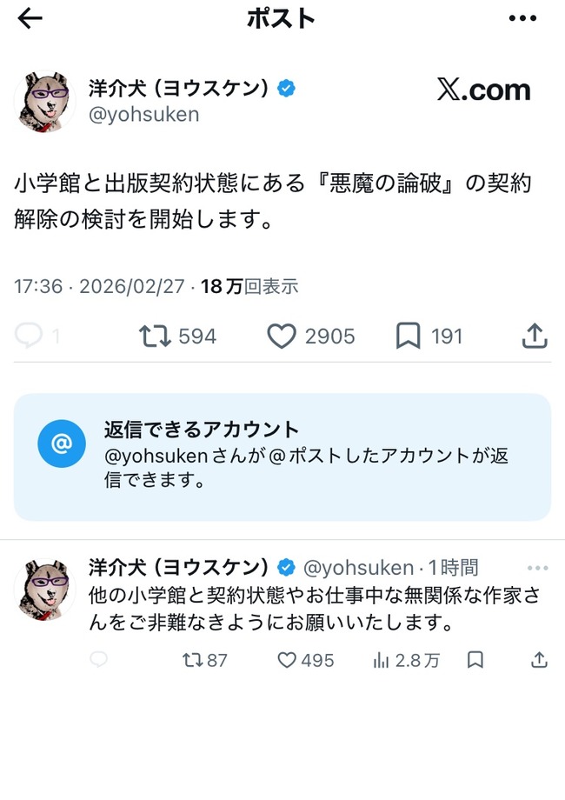Tap the blue verified badge on main post

[286, 89]
